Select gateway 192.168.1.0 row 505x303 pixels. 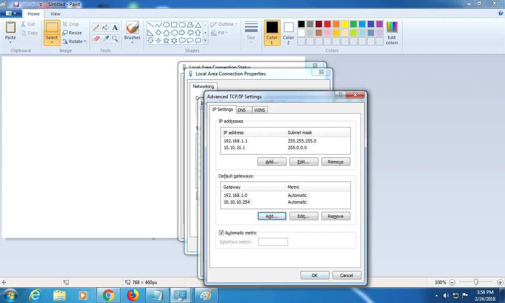point(285,195)
